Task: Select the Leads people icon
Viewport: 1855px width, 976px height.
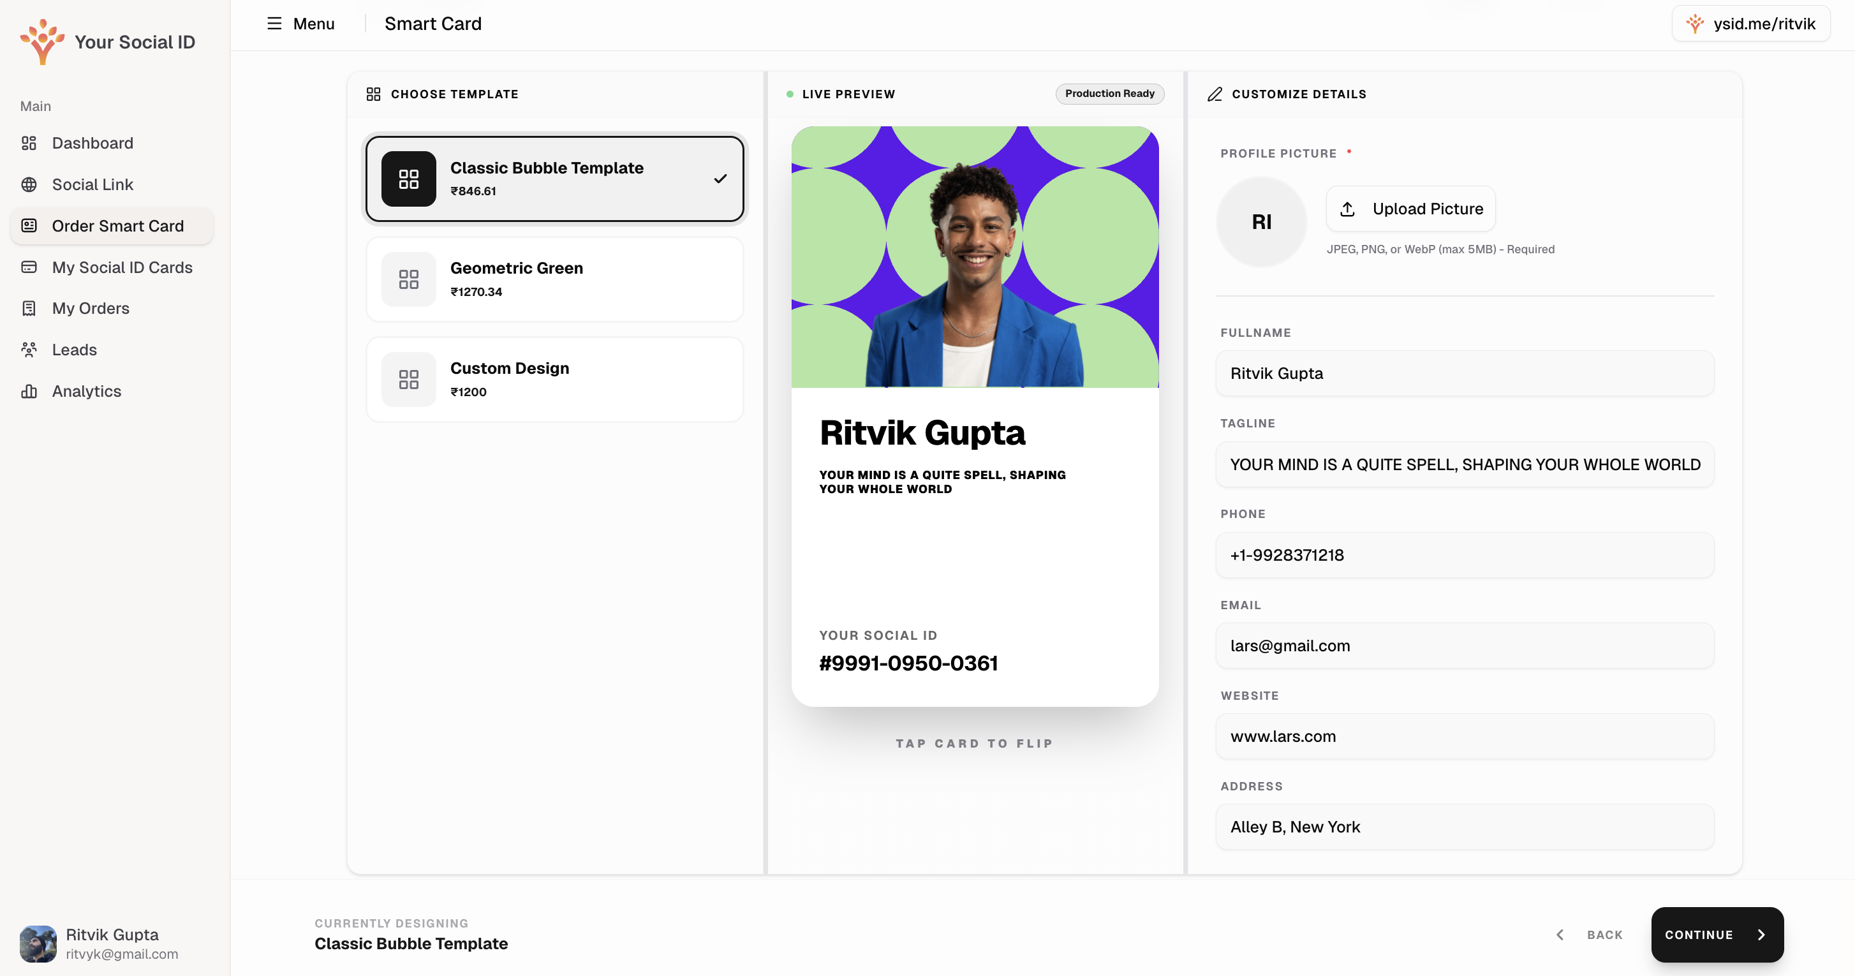Action: coord(29,350)
